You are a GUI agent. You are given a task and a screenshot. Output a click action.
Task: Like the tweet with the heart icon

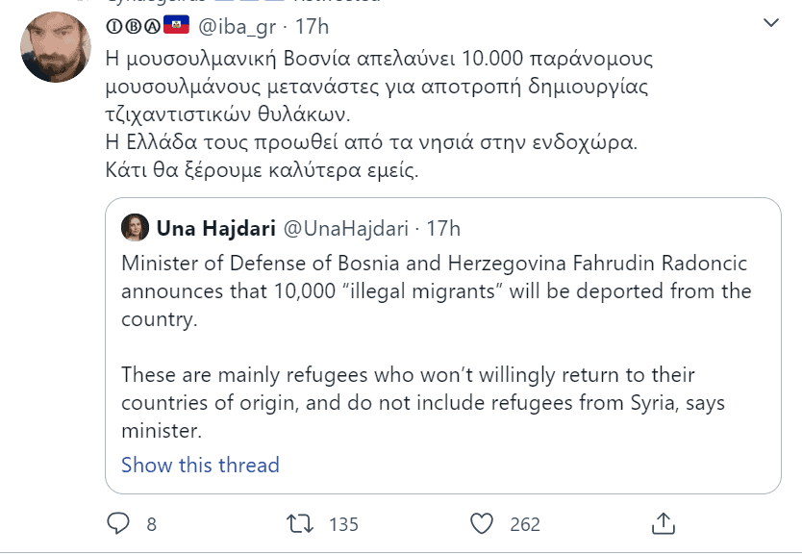point(483,523)
